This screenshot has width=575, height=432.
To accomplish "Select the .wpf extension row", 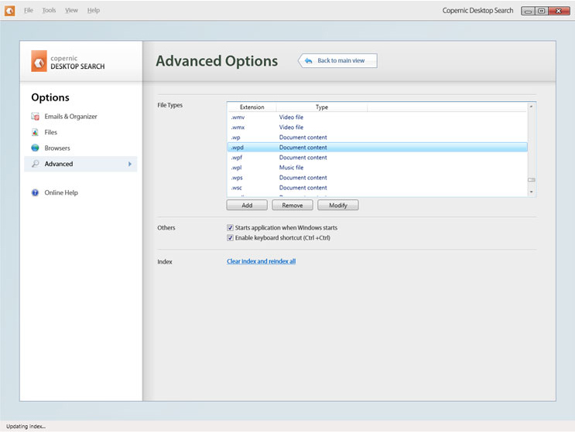I will pos(378,158).
